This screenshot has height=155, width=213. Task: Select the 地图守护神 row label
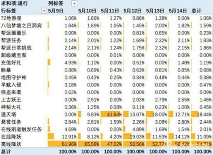(x=14, y=78)
